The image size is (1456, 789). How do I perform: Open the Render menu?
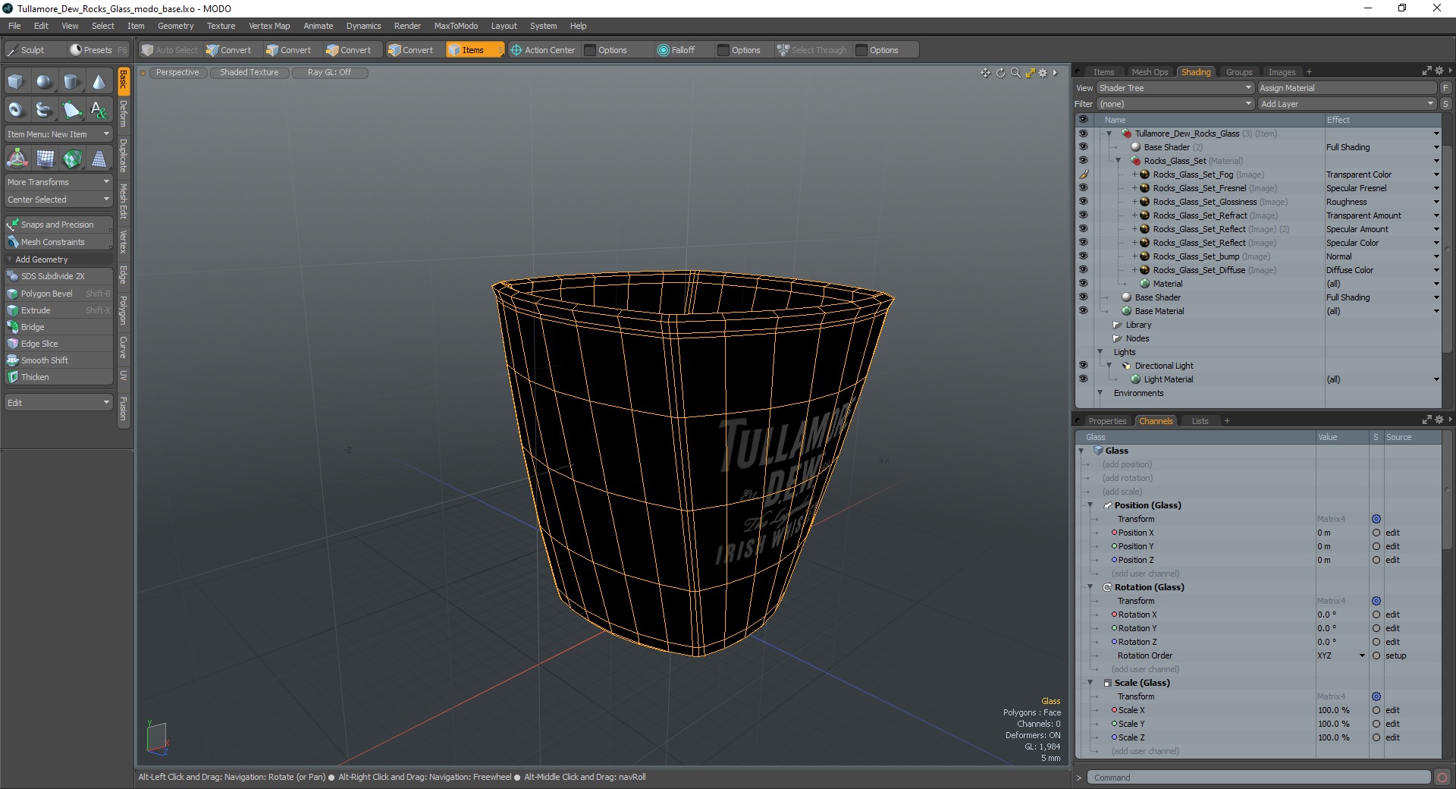[x=407, y=26]
